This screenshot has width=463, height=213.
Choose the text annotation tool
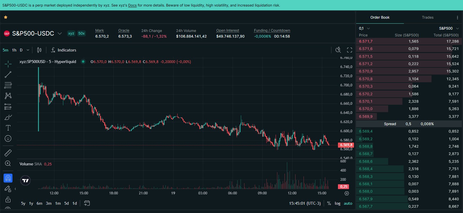point(8,128)
